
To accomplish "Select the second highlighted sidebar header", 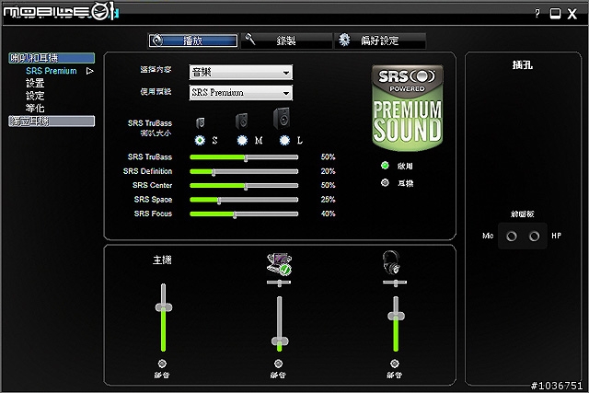I will (x=52, y=121).
